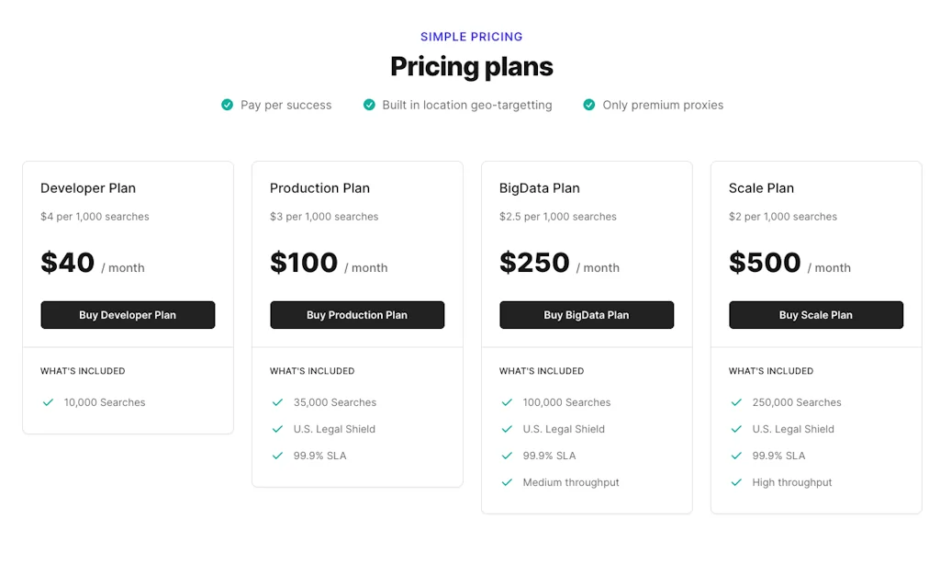The height and width of the screenshot is (563, 940).
Task: Click the Developer Plan title
Action: tap(88, 188)
